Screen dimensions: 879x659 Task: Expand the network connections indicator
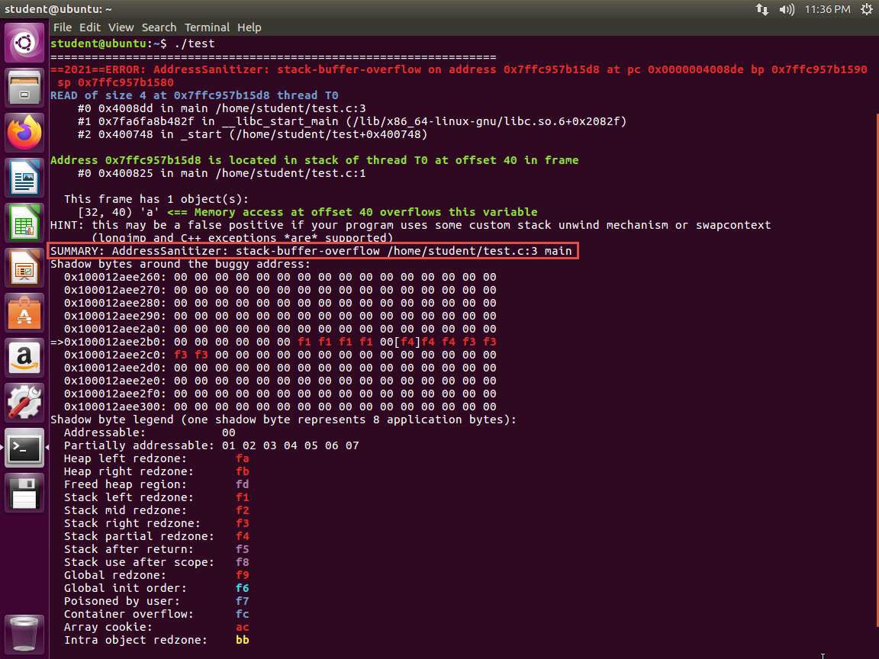point(762,9)
